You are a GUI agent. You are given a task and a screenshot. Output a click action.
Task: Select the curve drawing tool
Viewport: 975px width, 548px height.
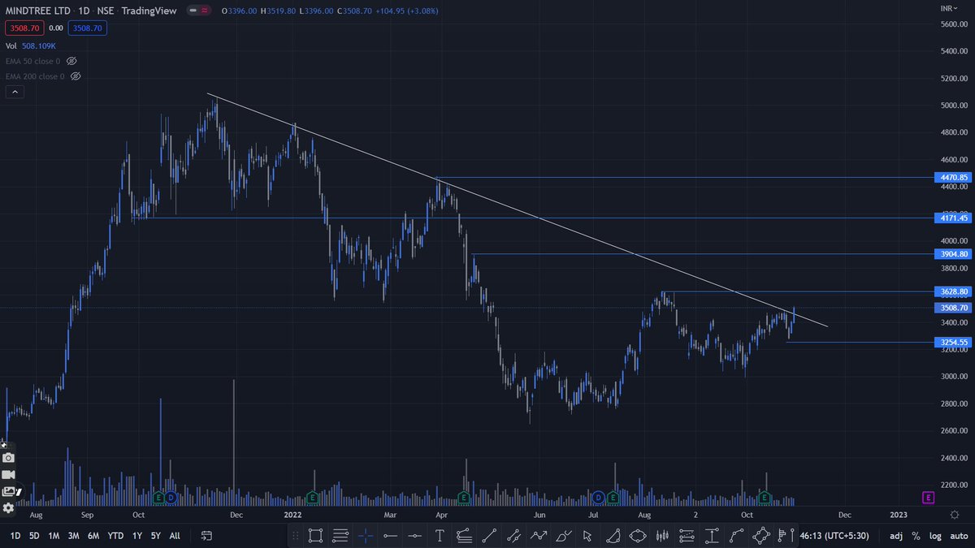736,536
